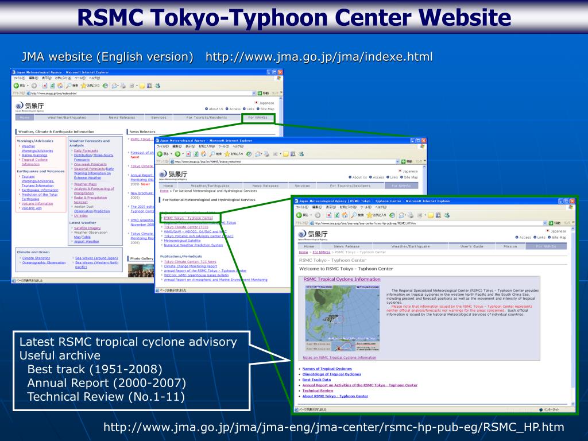The height and width of the screenshot is (441, 588).
Task: Expand address bar dropdown in middle For NMHSs window
Action: [398, 161]
